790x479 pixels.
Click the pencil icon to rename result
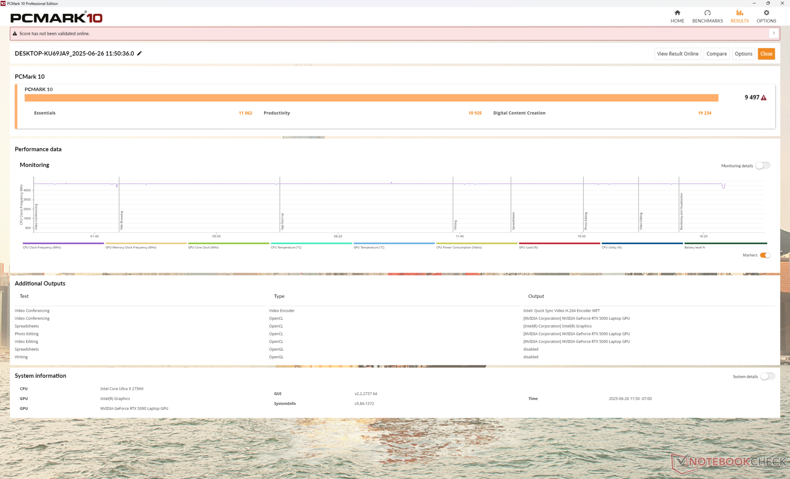point(139,53)
